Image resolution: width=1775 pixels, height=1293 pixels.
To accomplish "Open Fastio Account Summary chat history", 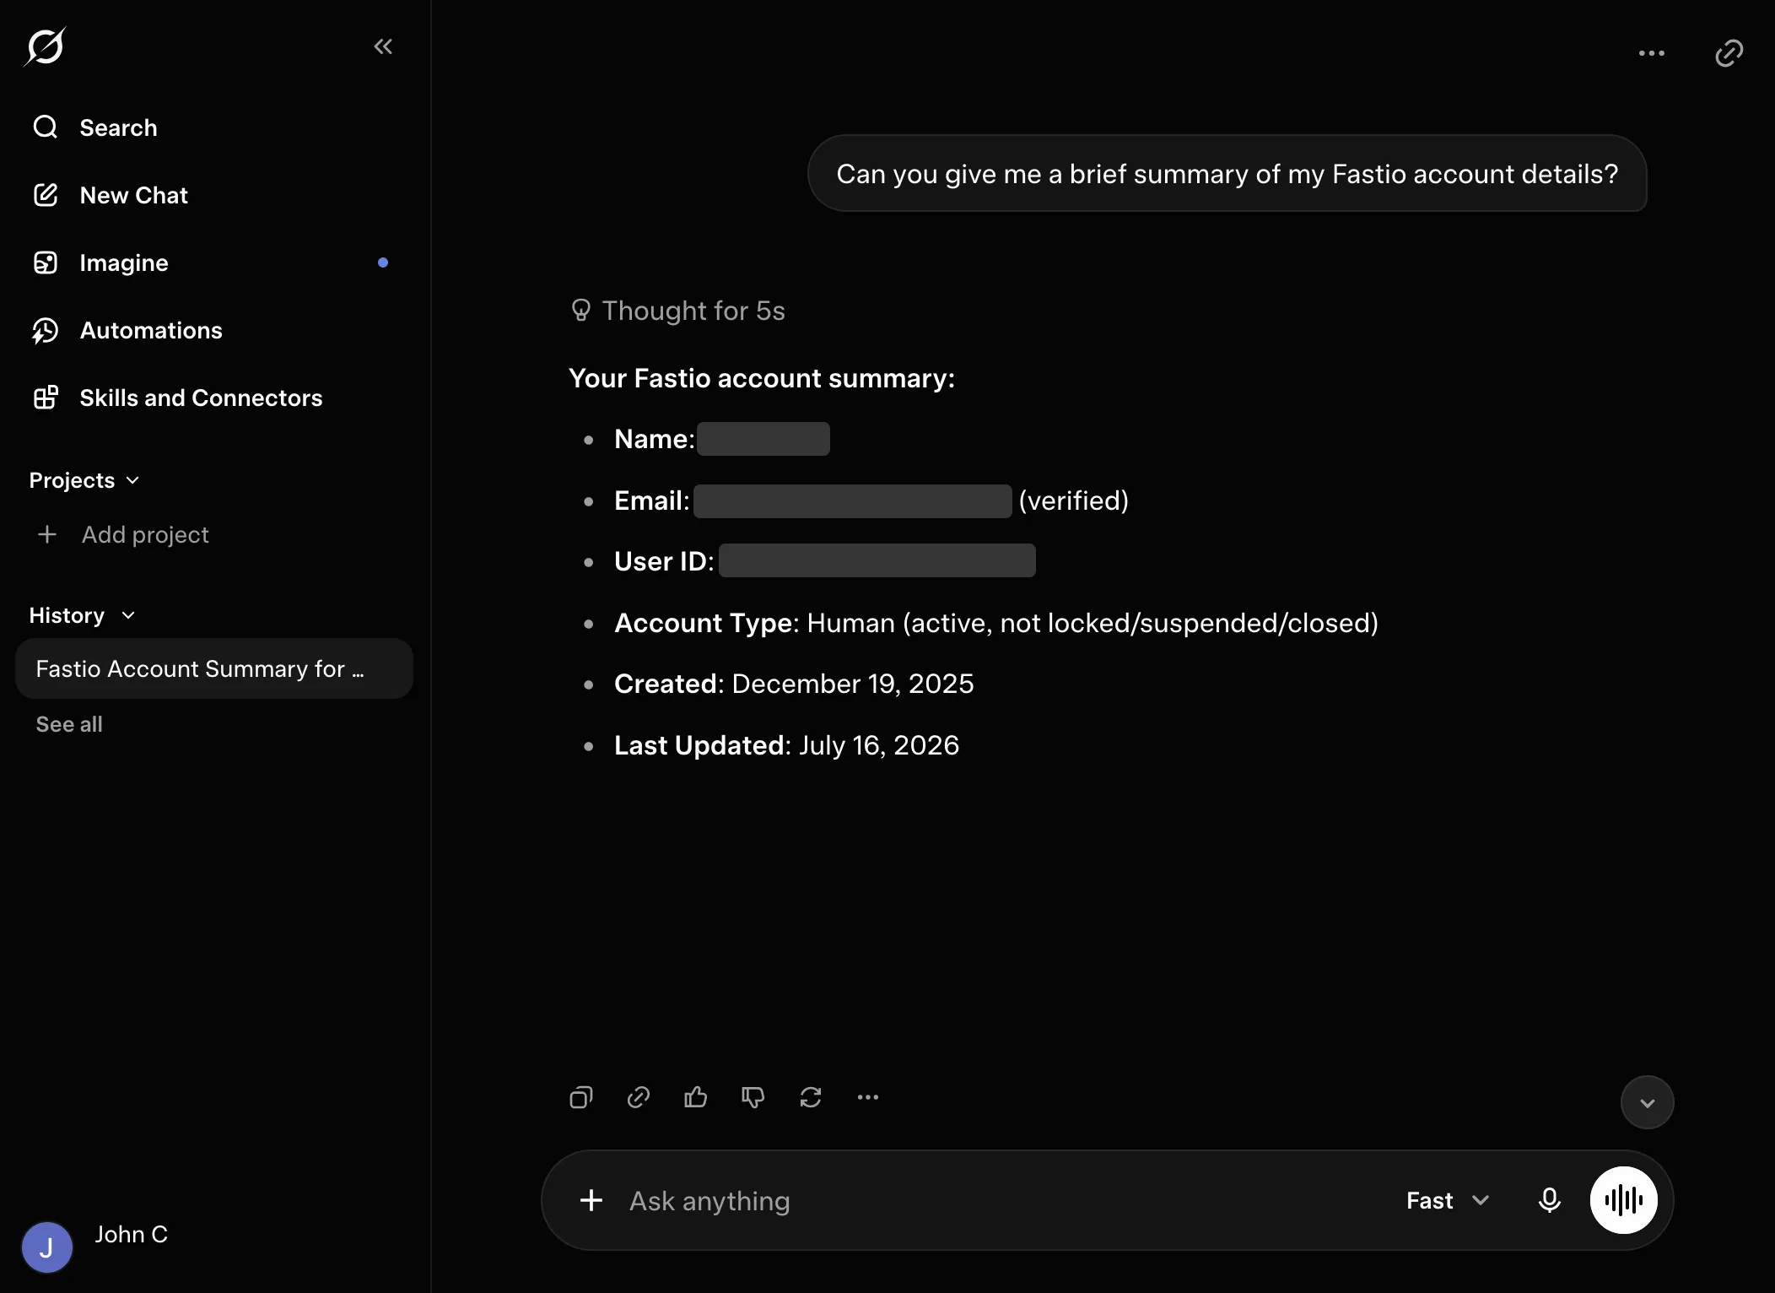I will tap(214, 668).
